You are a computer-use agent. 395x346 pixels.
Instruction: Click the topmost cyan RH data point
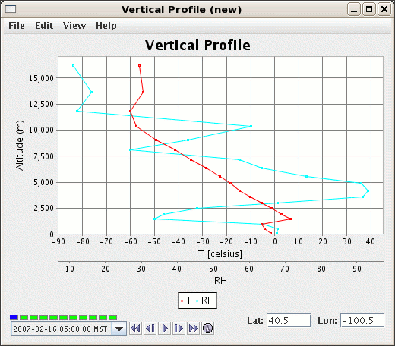74,66
